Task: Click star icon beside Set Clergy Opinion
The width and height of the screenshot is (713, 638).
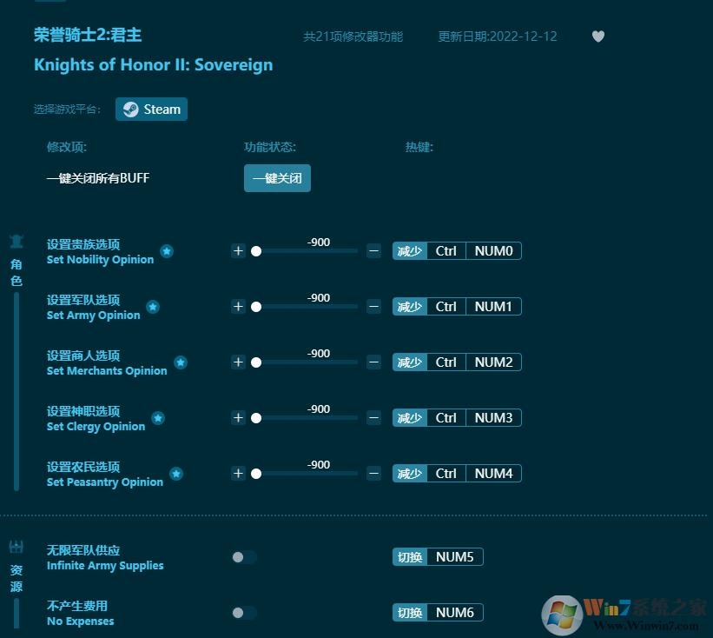Action: pyautogui.click(x=158, y=418)
